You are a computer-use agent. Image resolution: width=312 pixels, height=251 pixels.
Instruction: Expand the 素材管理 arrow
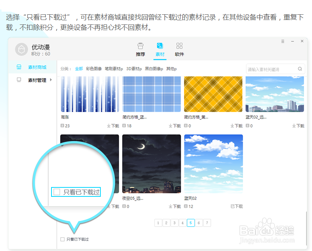51,80
